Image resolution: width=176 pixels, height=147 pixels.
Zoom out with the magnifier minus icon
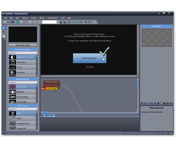81,22
